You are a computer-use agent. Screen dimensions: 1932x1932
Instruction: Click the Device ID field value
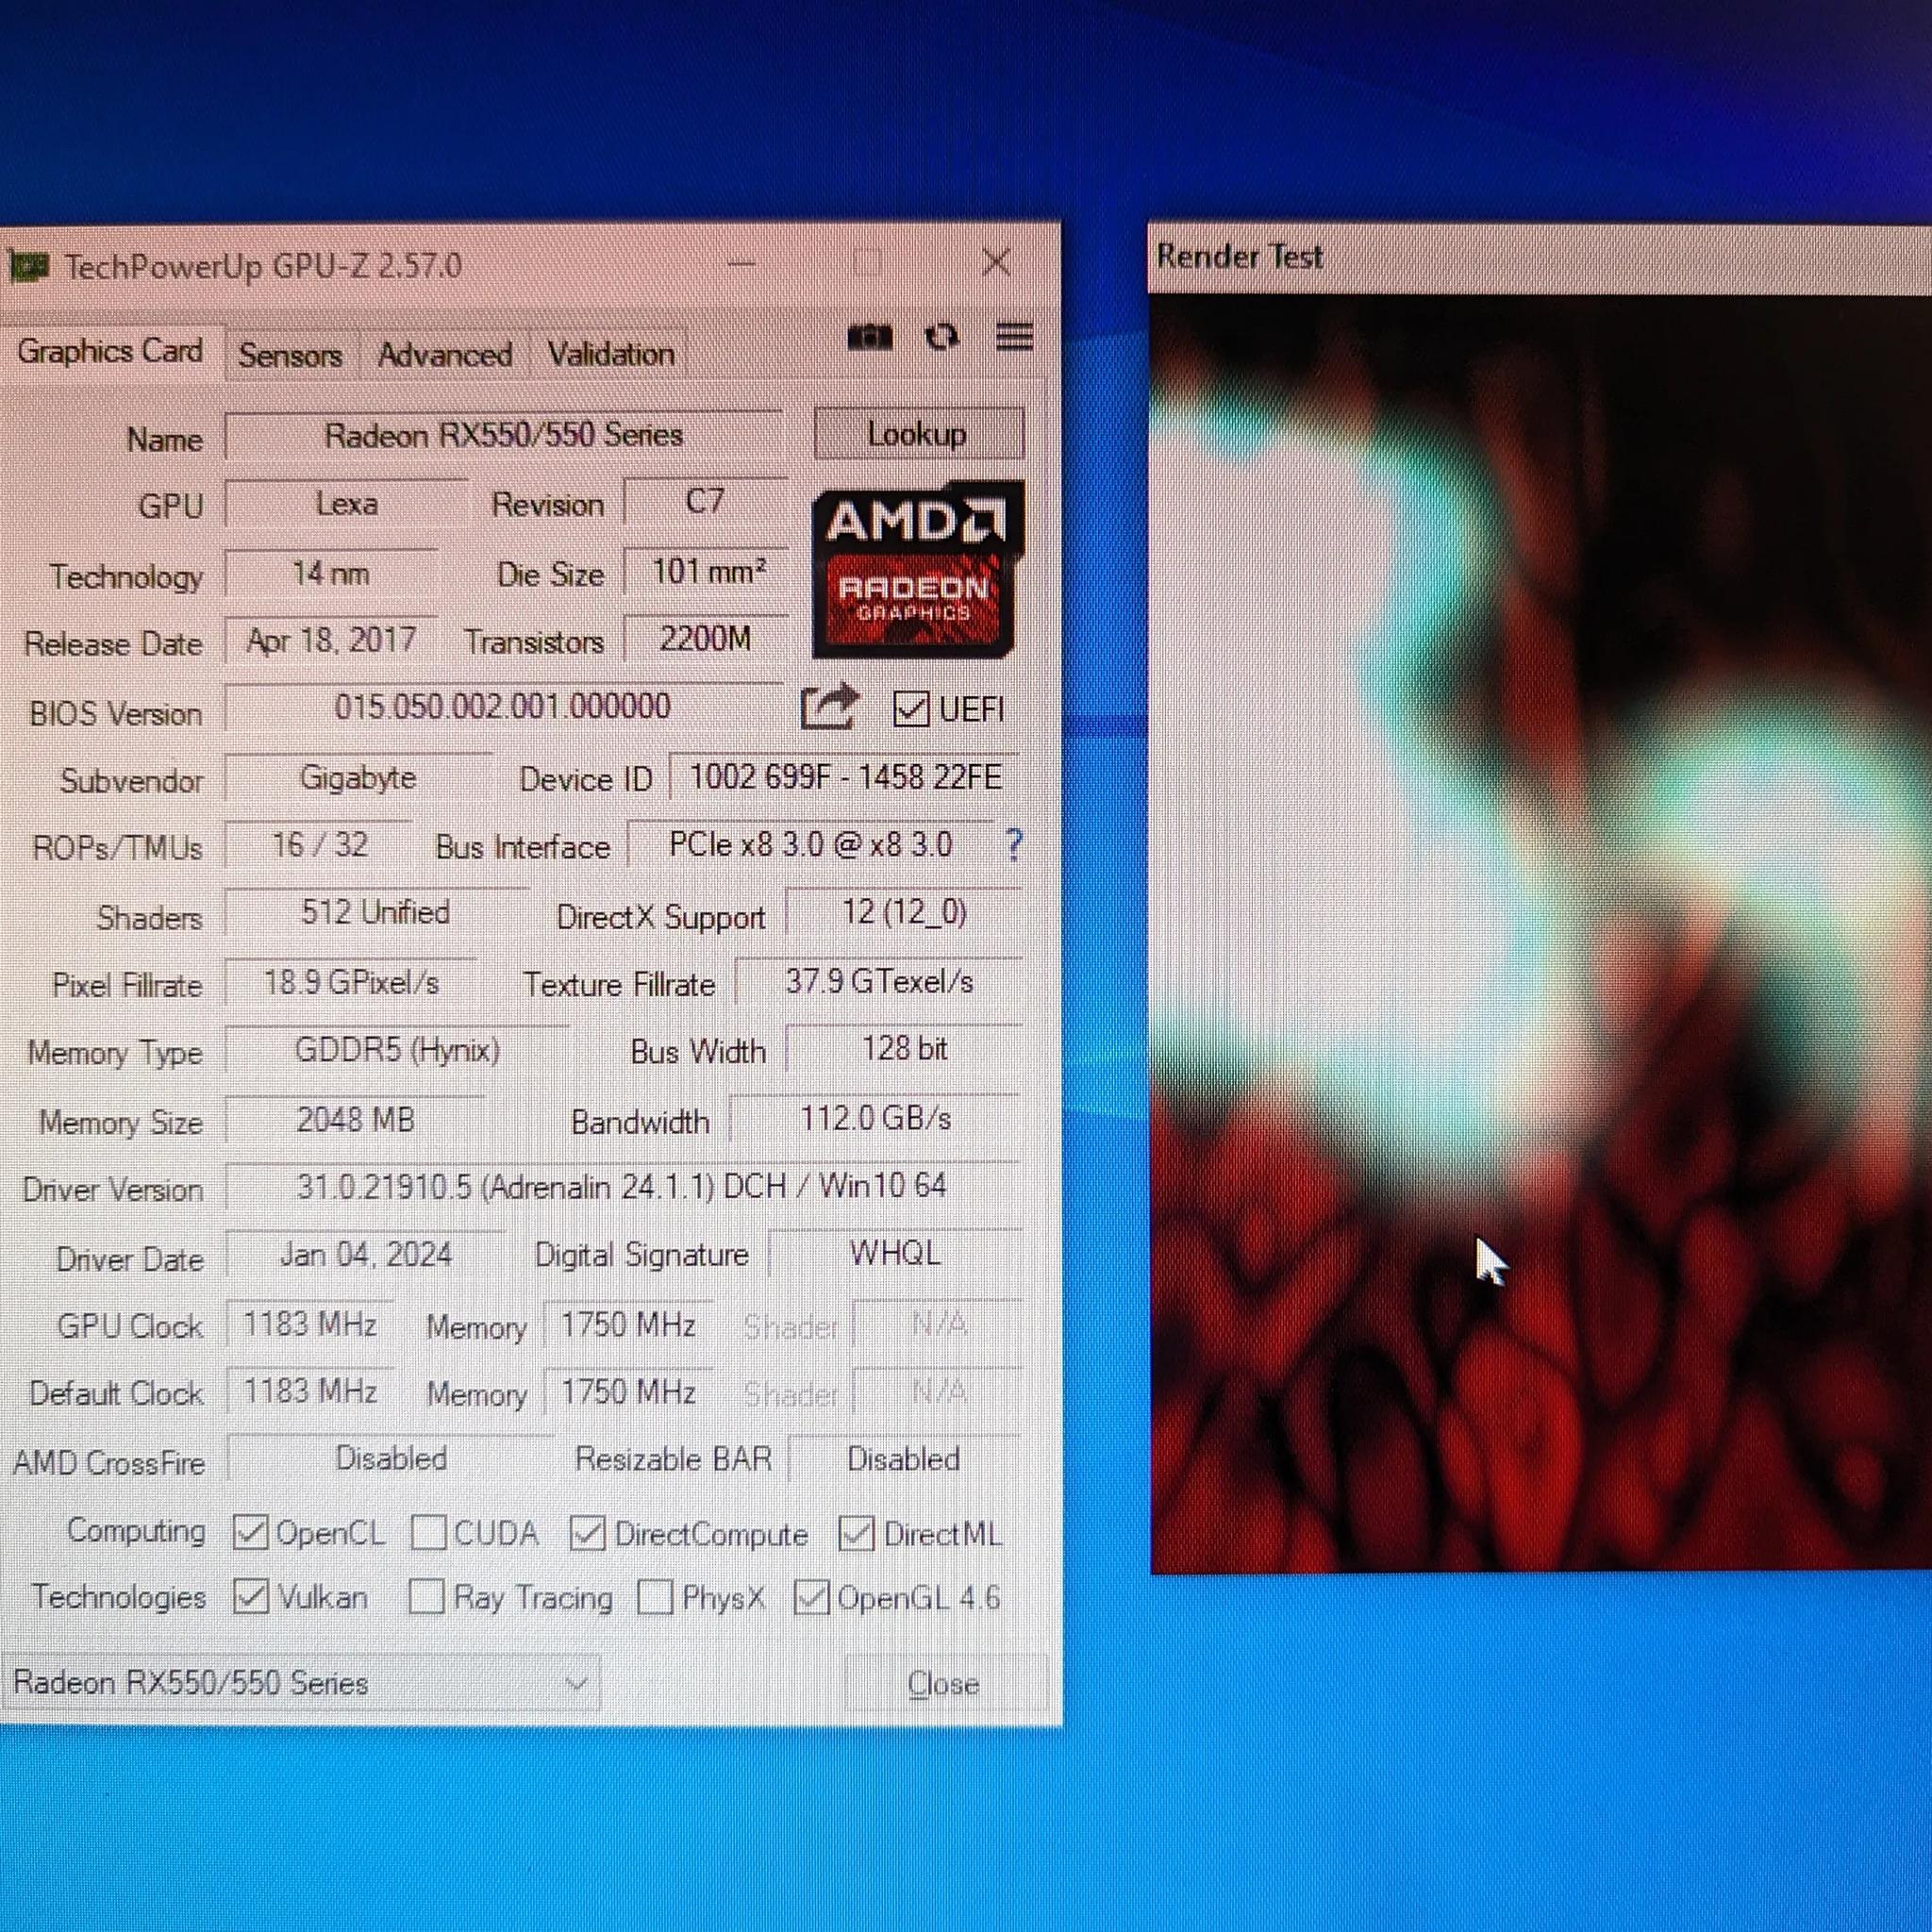[x=845, y=777]
